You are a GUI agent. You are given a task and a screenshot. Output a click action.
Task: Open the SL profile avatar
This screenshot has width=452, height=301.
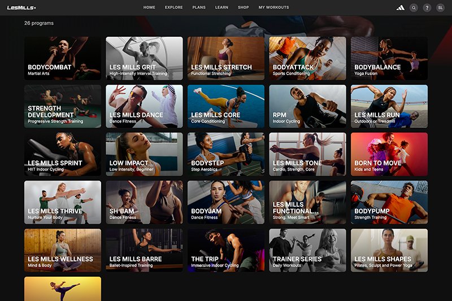coord(440,8)
